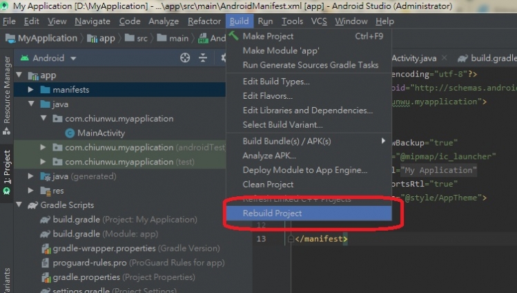
Task: Close the Activity.java editor tab
Action: click(x=444, y=58)
